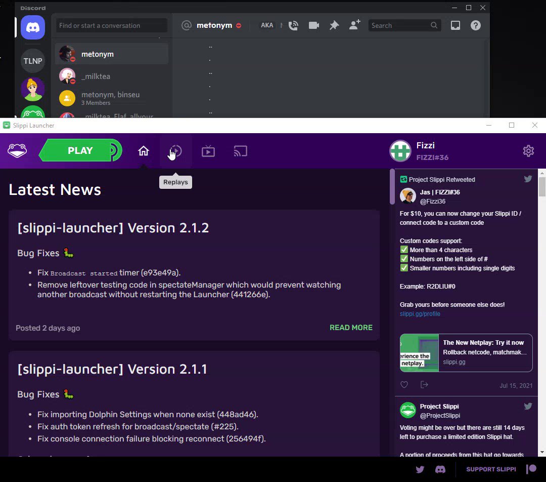Image resolution: width=546 pixels, height=482 pixels.
Task: Click the Slippi frog logo icon
Action: (x=17, y=151)
